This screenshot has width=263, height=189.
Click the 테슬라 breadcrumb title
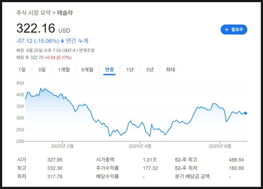(x=65, y=13)
